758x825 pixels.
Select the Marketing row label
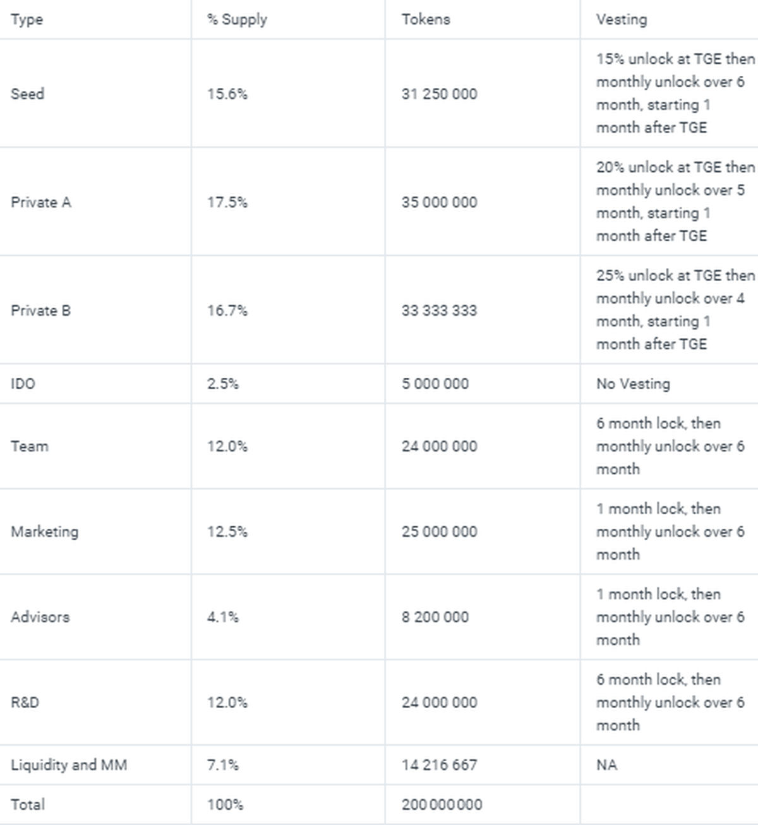pyautogui.click(x=45, y=532)
